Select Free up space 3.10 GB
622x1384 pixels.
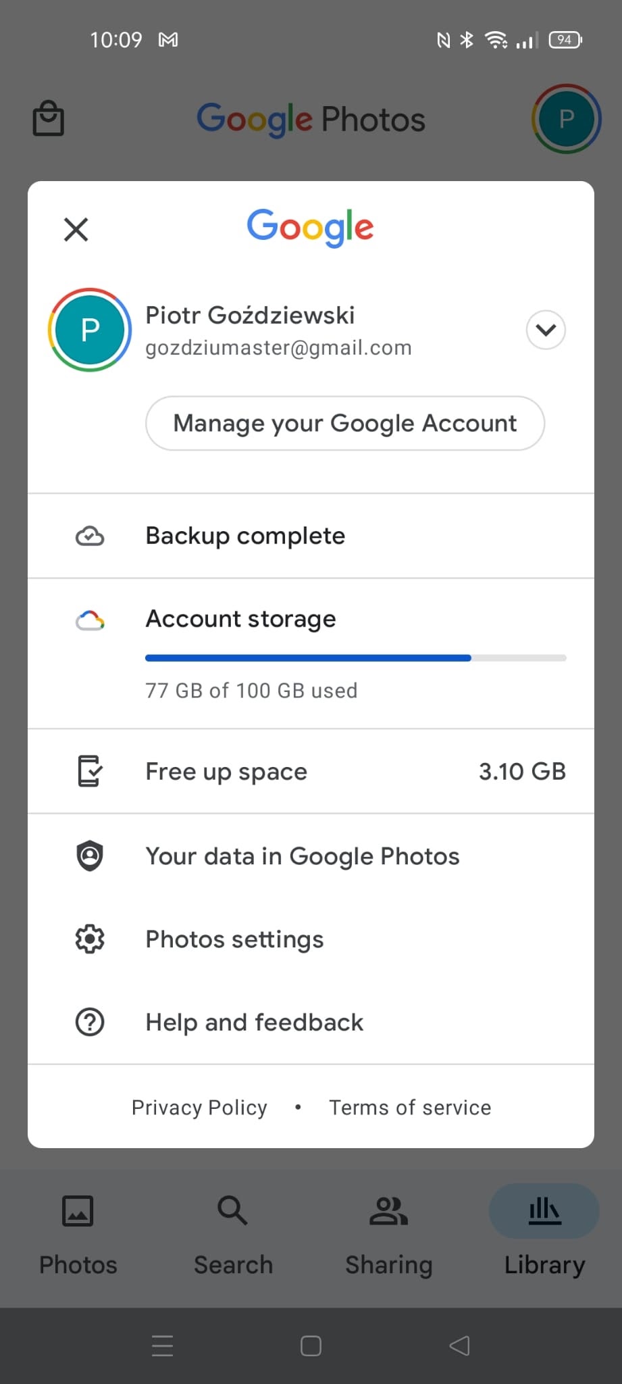tap(311, 771)
